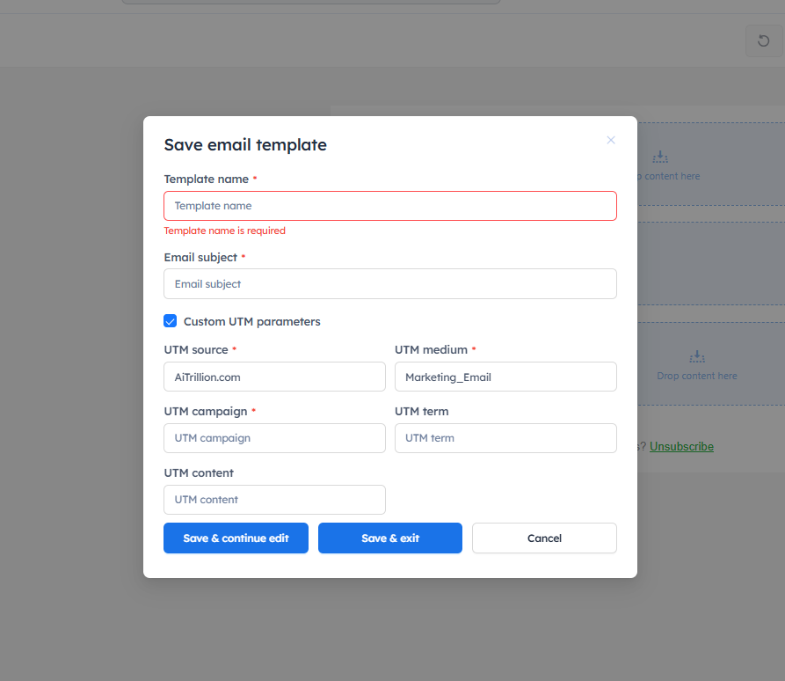Screen dimensions: 785x681
Task: Uncheck the Custom UTM parameters checkbox
Action: coord(171,321)
